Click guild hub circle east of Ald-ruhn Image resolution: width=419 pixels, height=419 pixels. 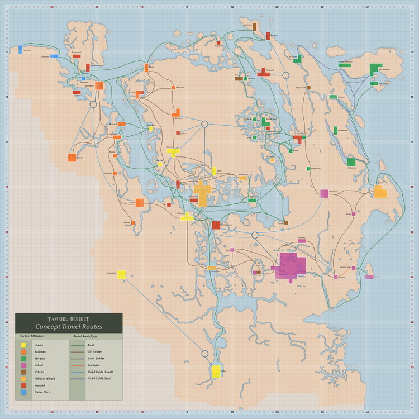pos(204,124)
